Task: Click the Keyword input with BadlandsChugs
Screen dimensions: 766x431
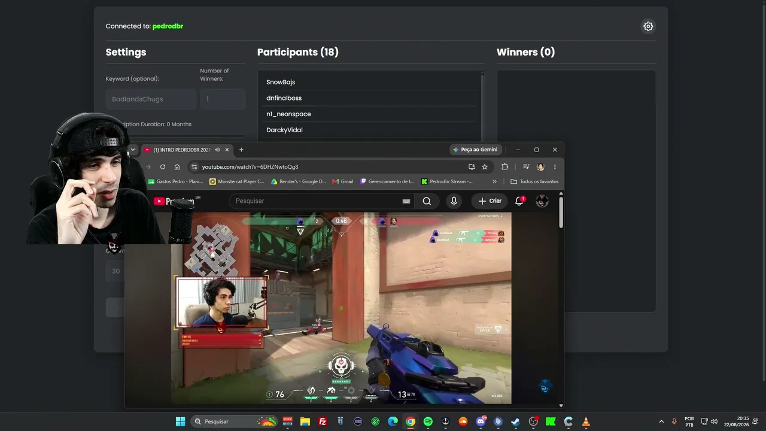Action: click(x=151, y=99)
